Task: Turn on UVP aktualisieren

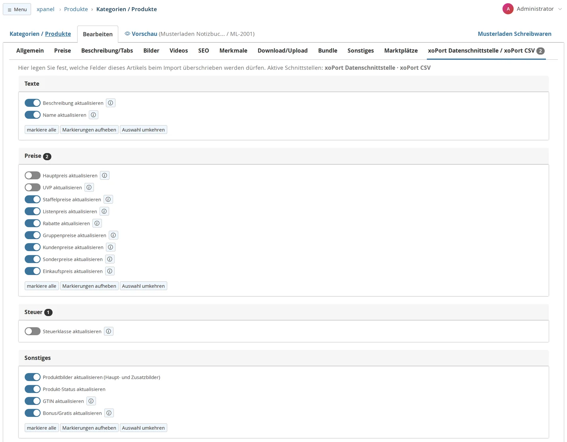Action: click(33, 187)
